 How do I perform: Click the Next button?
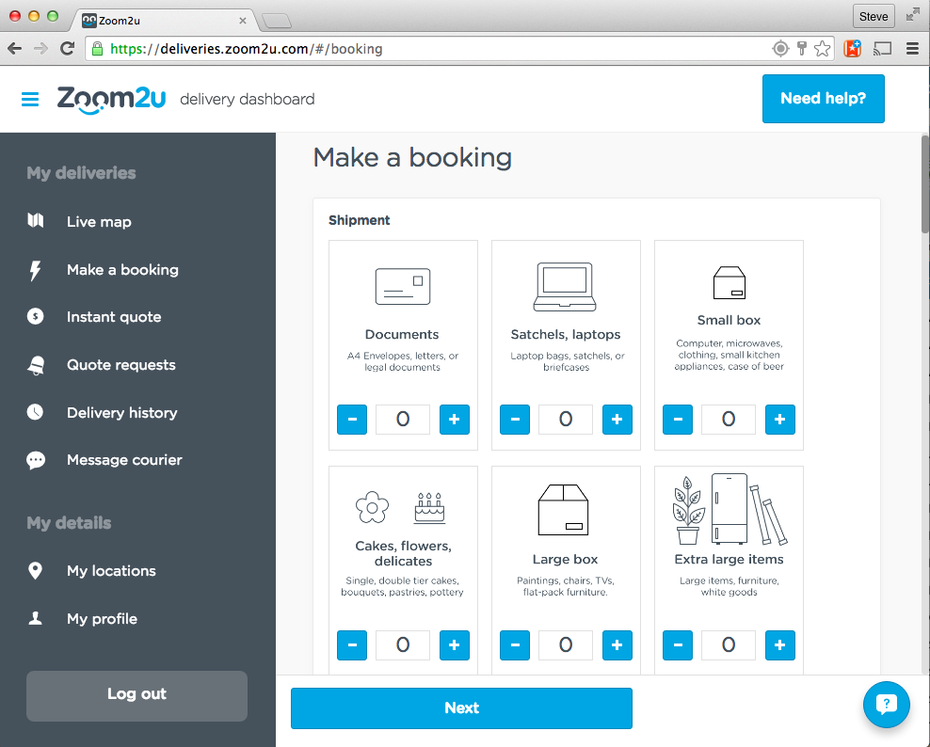[461, 707]
